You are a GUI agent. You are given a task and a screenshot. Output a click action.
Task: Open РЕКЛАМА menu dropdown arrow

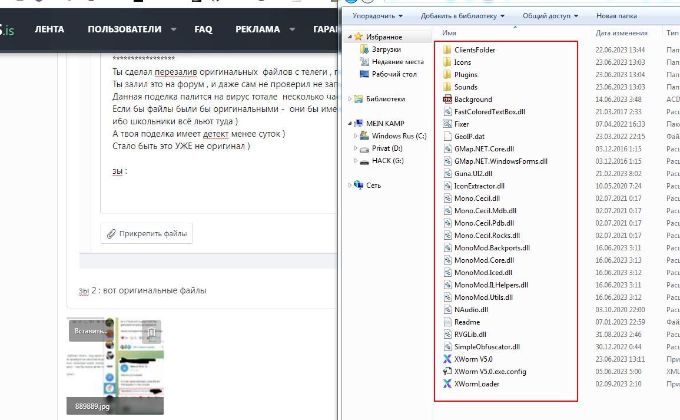point(292,29)
